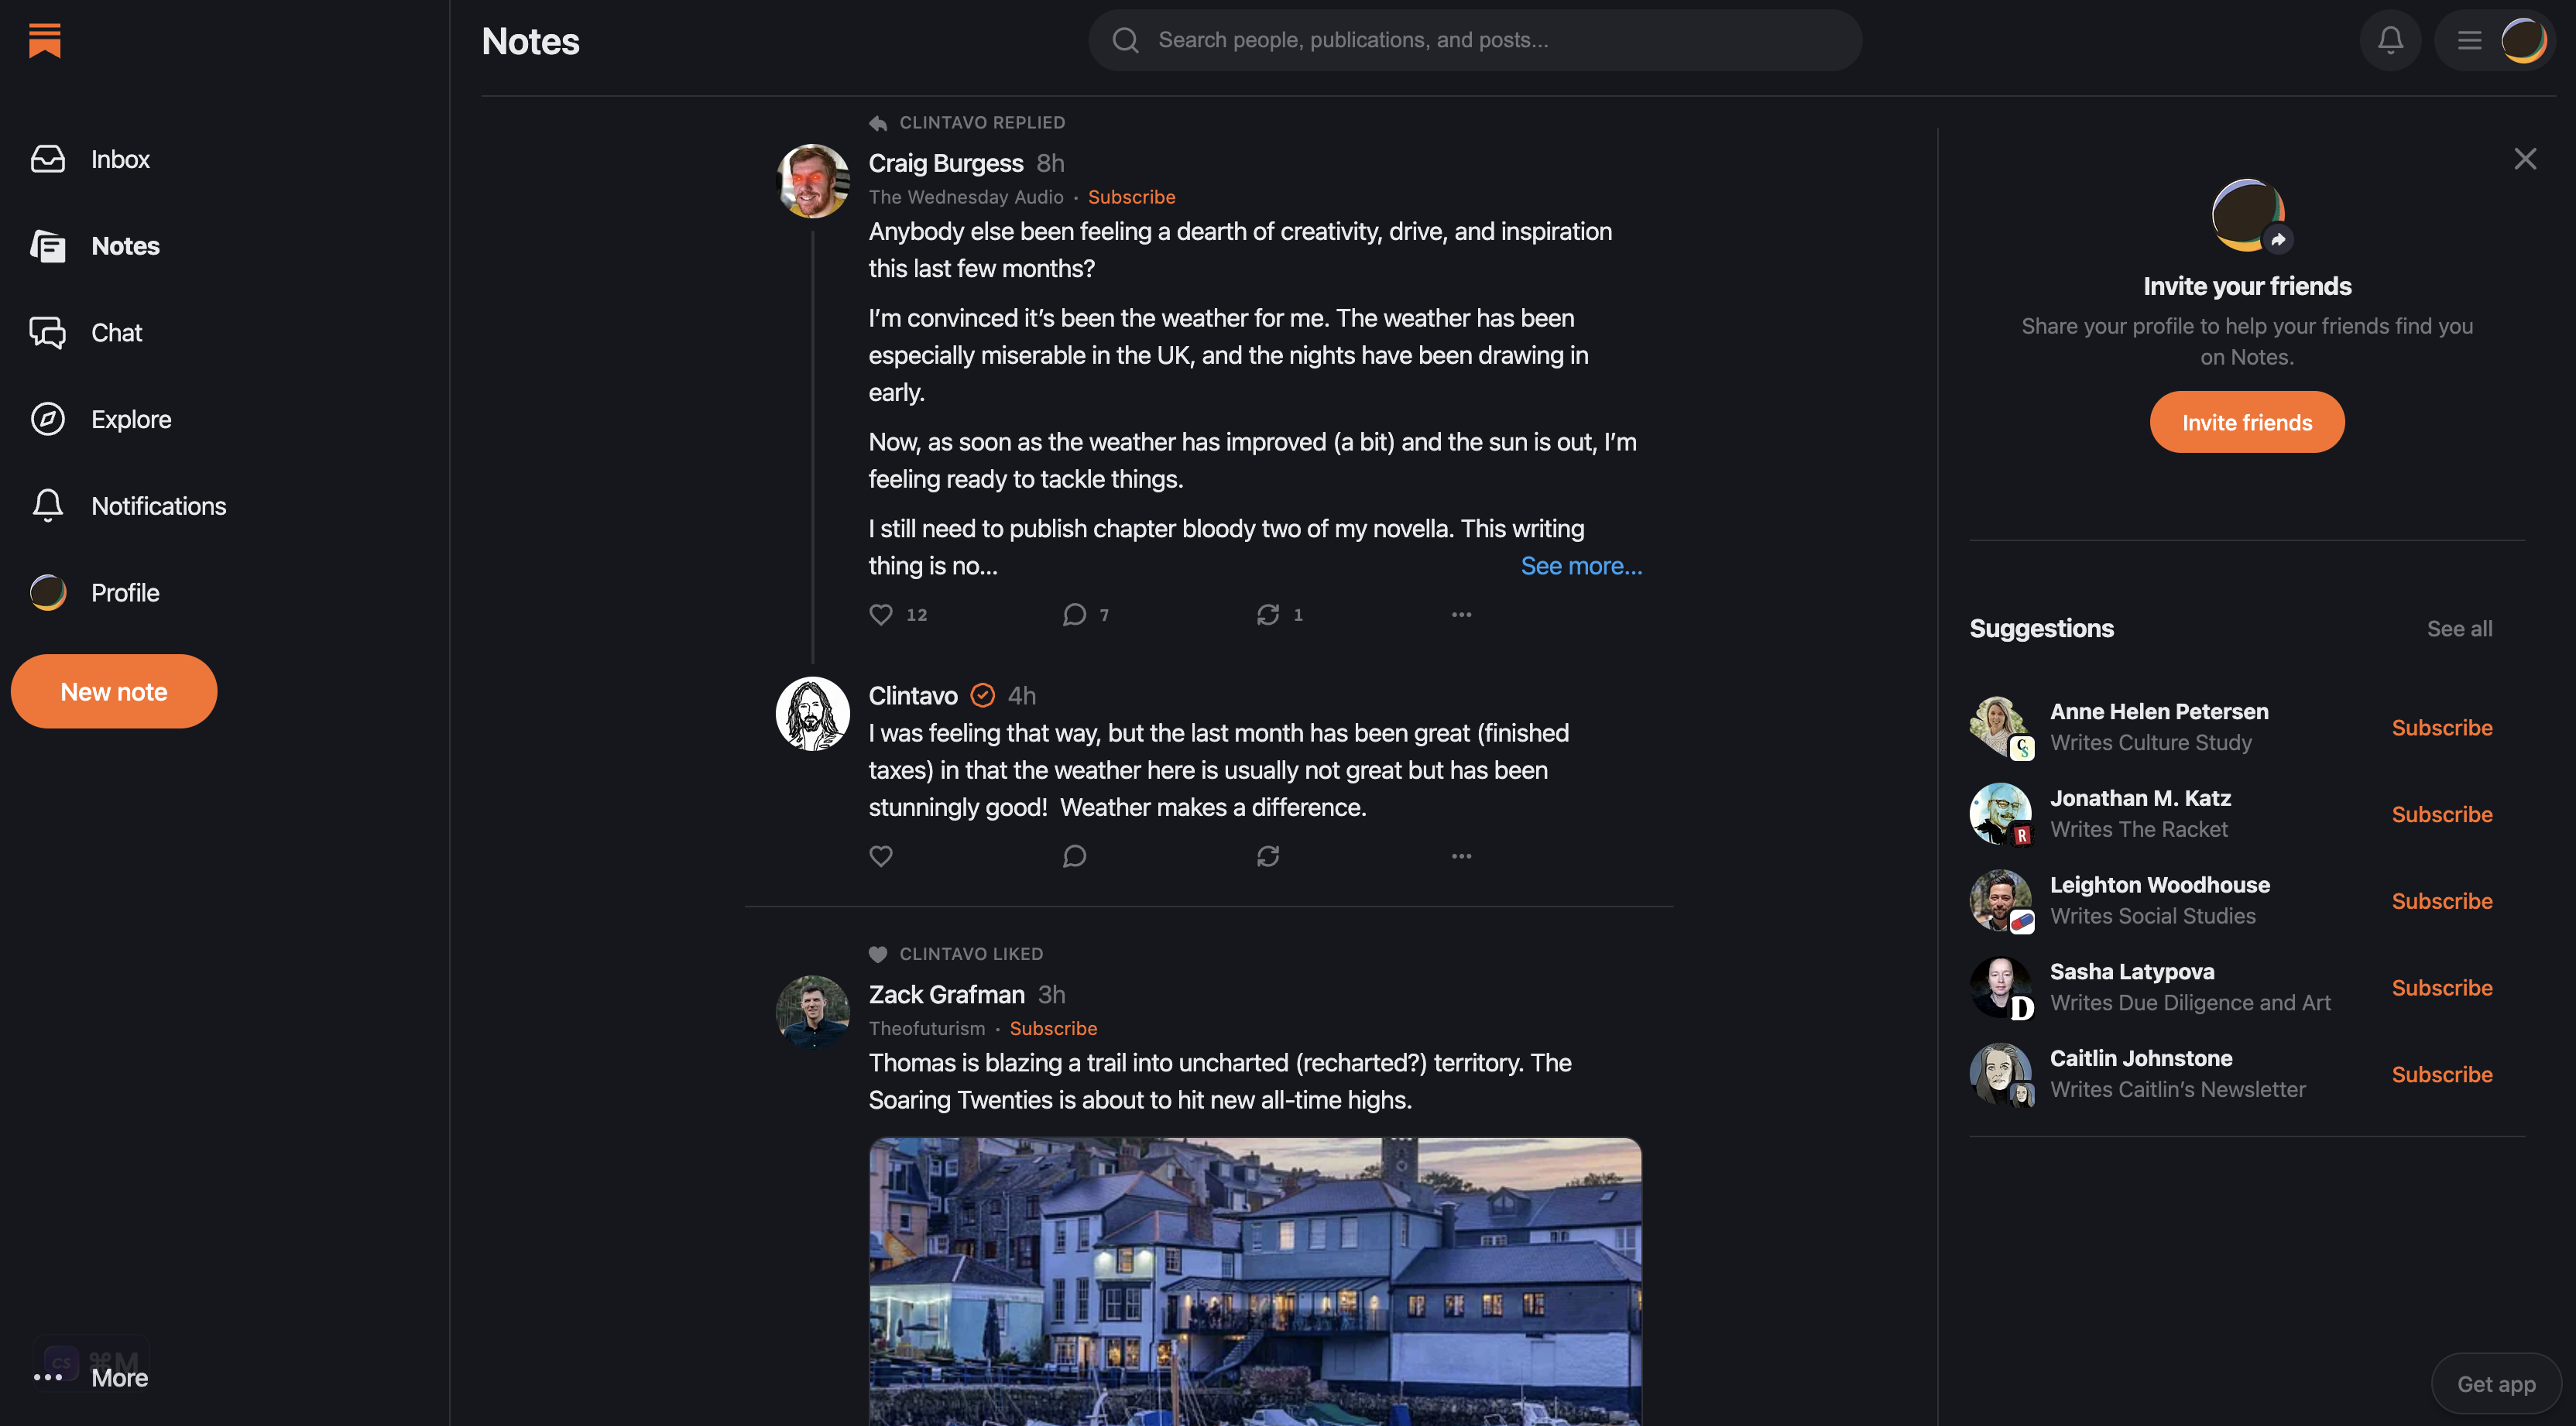This screenshot has width=2576, height=1426.
Task: Click the Substack flame logo icon
Action: [x=46, y=40]
